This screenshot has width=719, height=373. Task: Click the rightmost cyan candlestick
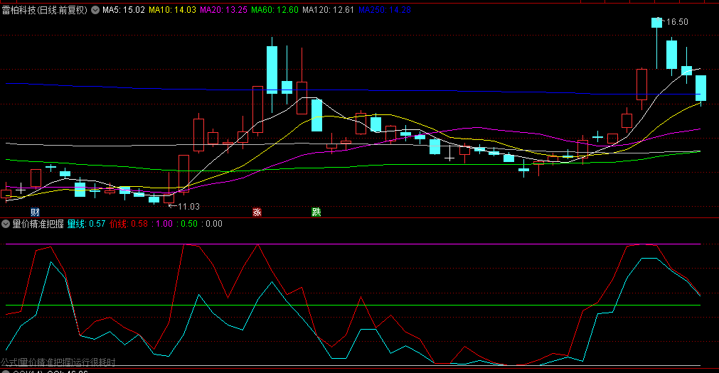pyautogui.click(x=701, y=88)
